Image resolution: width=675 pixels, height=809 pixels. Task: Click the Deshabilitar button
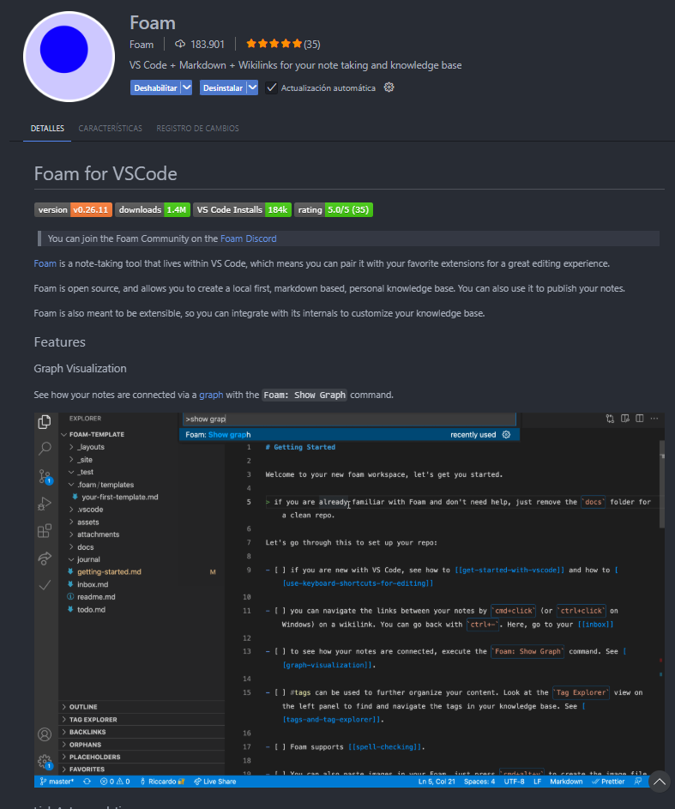[x=155, y=88]
